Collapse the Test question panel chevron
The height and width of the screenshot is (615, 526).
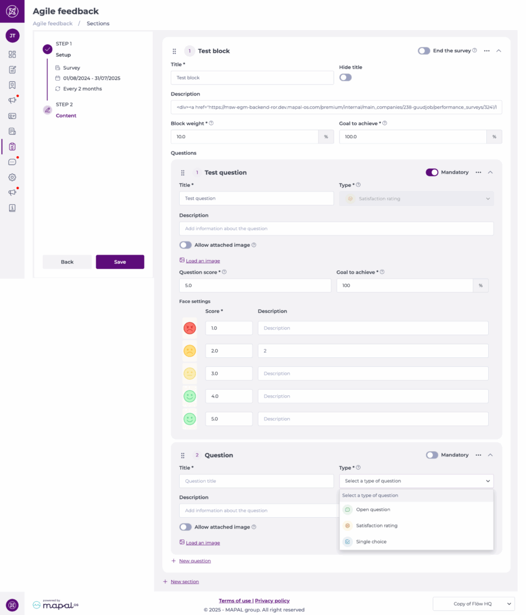pos(490,172)
